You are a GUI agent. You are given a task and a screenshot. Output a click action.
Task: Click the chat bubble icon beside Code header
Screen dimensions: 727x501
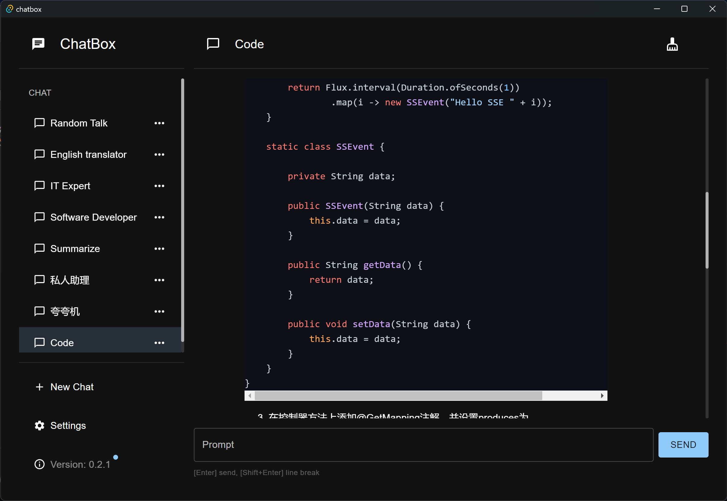[213, 44]
